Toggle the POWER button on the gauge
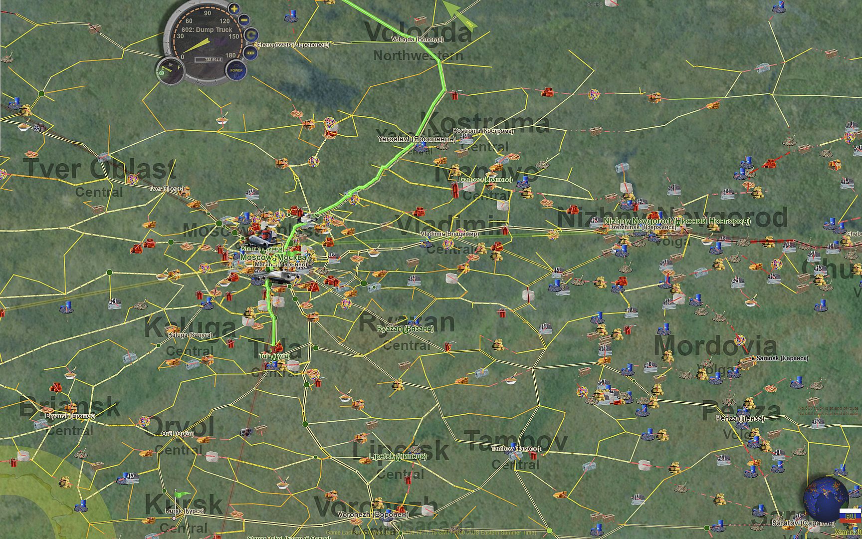The width and height of the screenshot is (862, 539). coord(236,70)
